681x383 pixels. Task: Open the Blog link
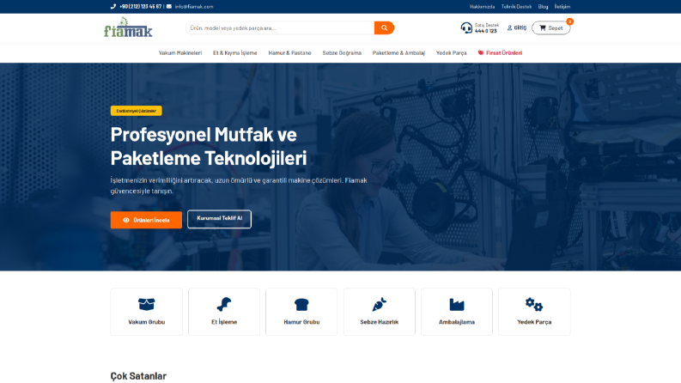543,7
